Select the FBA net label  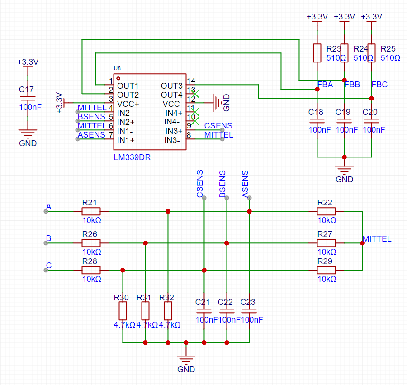point(325,85)
